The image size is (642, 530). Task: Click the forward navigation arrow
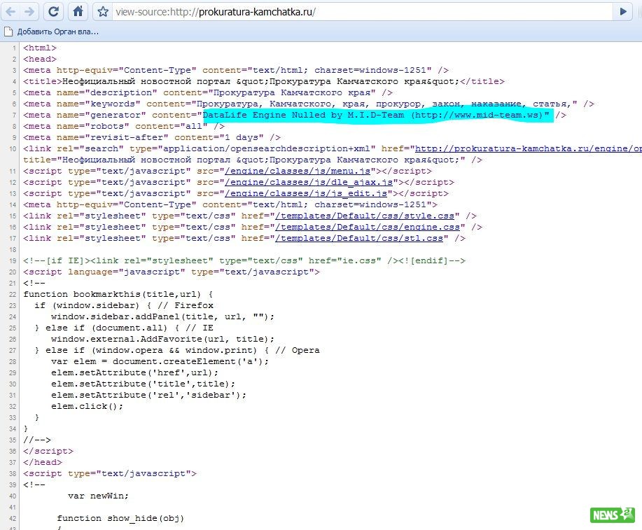coord(29,11)
